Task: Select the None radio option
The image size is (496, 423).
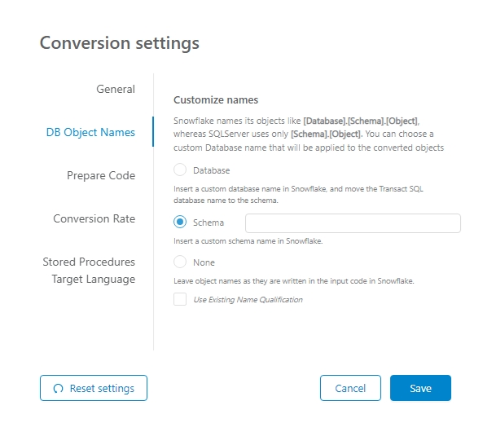Action: (x=180, y=262)
